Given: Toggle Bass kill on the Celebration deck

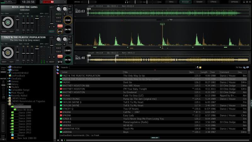Looking at the screenshot, I should click(24, 32).
